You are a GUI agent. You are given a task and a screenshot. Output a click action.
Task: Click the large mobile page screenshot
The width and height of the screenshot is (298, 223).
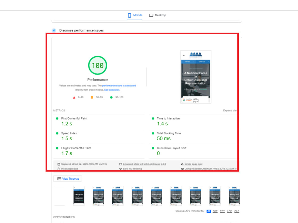click(196, 77)
